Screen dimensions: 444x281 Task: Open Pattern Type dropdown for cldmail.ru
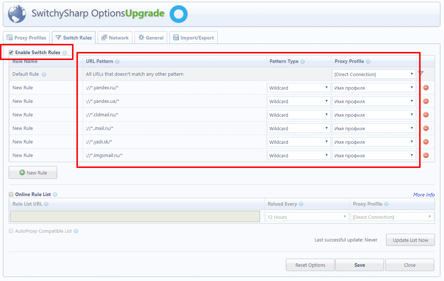(299, 115)
